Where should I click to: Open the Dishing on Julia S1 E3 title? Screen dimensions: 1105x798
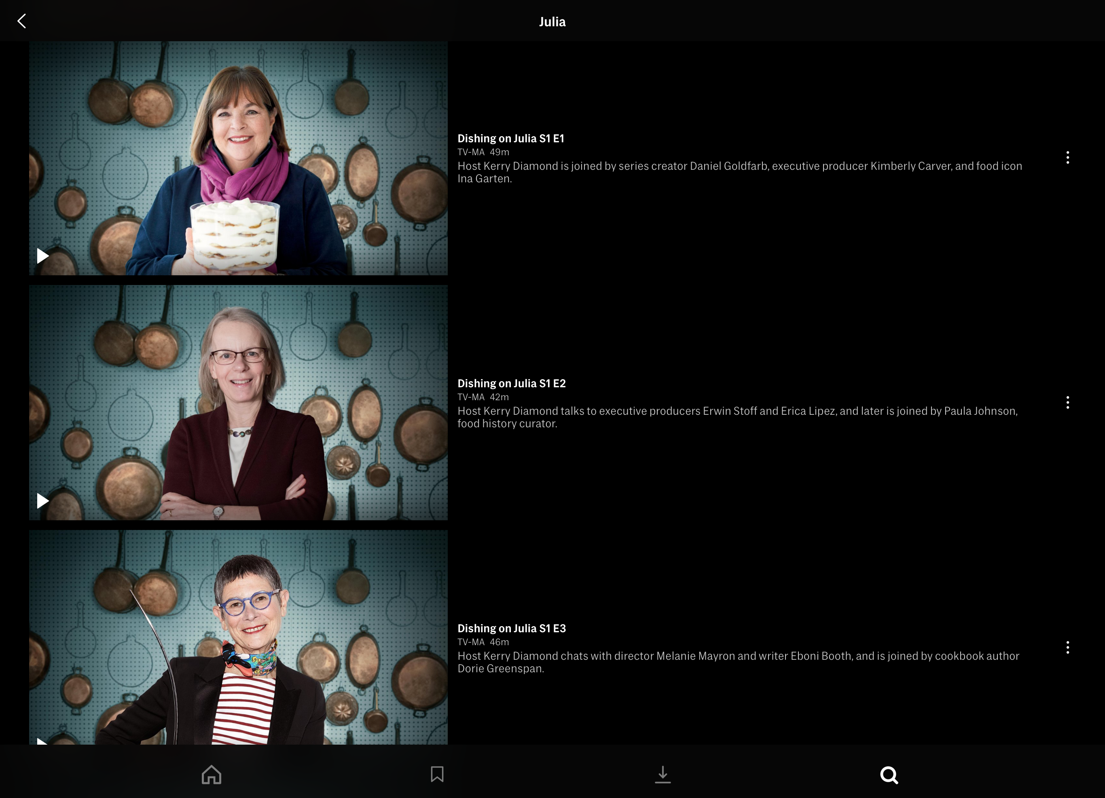click(512, 628)
